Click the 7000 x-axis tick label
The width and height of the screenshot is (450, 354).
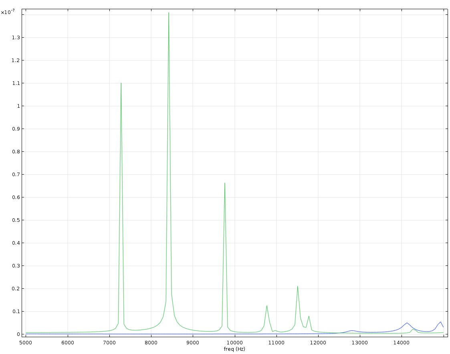click(x=109, y=342)
